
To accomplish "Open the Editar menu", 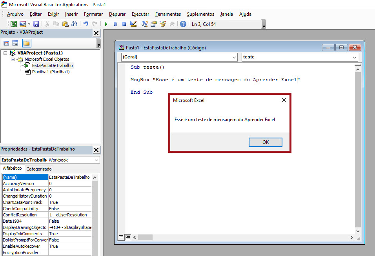I will [36, 14].
